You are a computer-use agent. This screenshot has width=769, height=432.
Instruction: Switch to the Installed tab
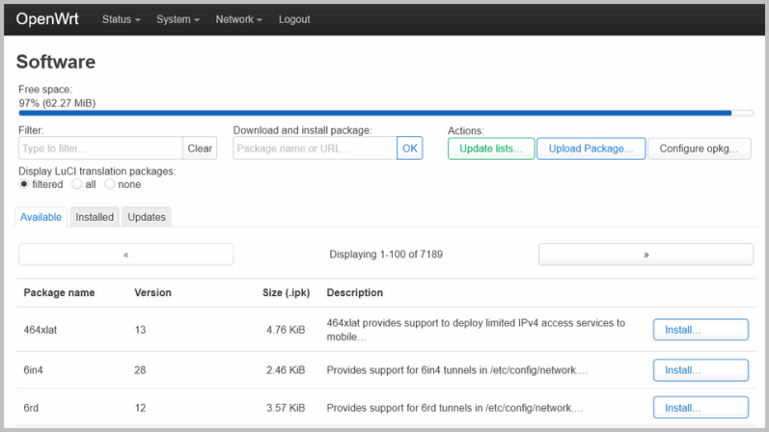click(95, 217)
